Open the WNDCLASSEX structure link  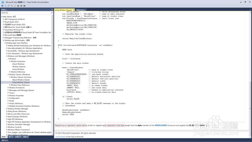pos(161,125)
